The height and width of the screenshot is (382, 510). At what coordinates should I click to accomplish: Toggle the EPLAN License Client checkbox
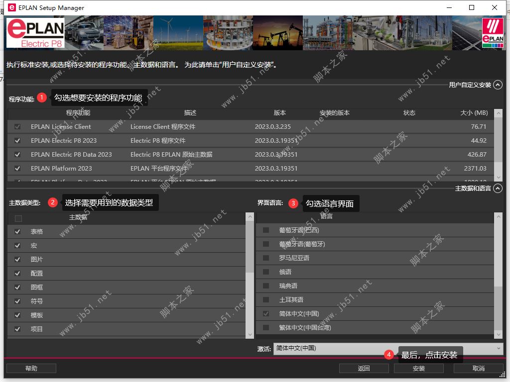(x=17, y=127)
